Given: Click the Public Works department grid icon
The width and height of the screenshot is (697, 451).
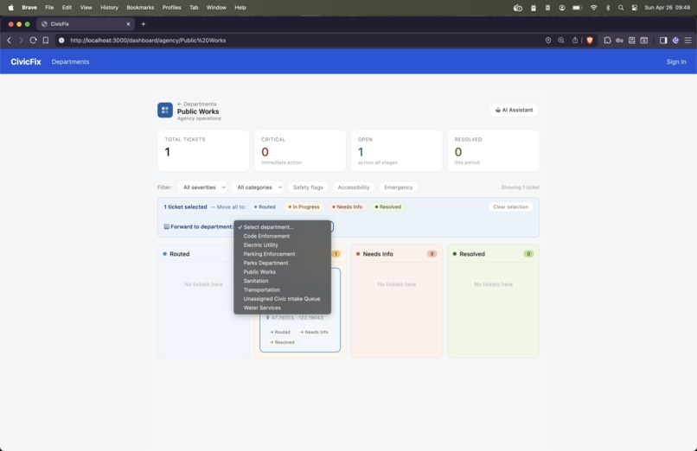Looking at the screenshot, I should pos(165,110).
